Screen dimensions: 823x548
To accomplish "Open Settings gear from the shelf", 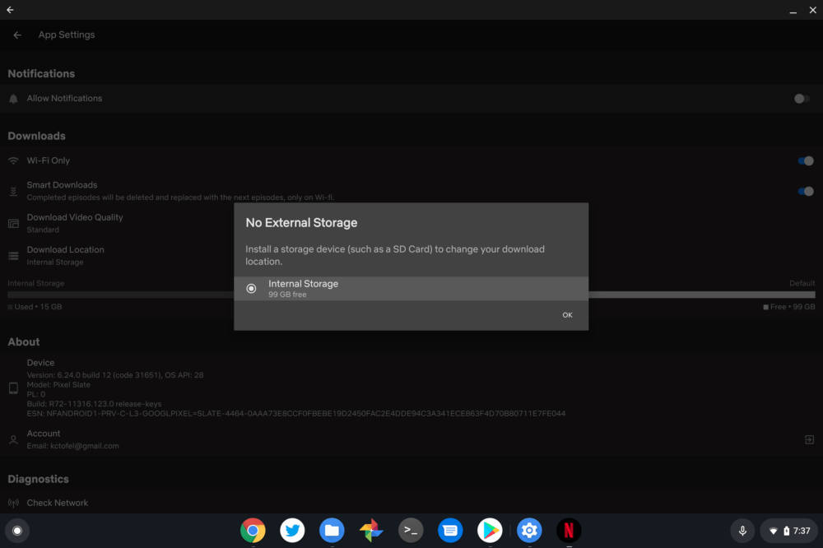I will coord(529,531).
